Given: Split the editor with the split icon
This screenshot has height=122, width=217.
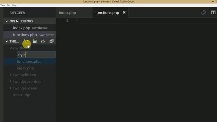Looking at the screenshot, I should pos(213,13).
